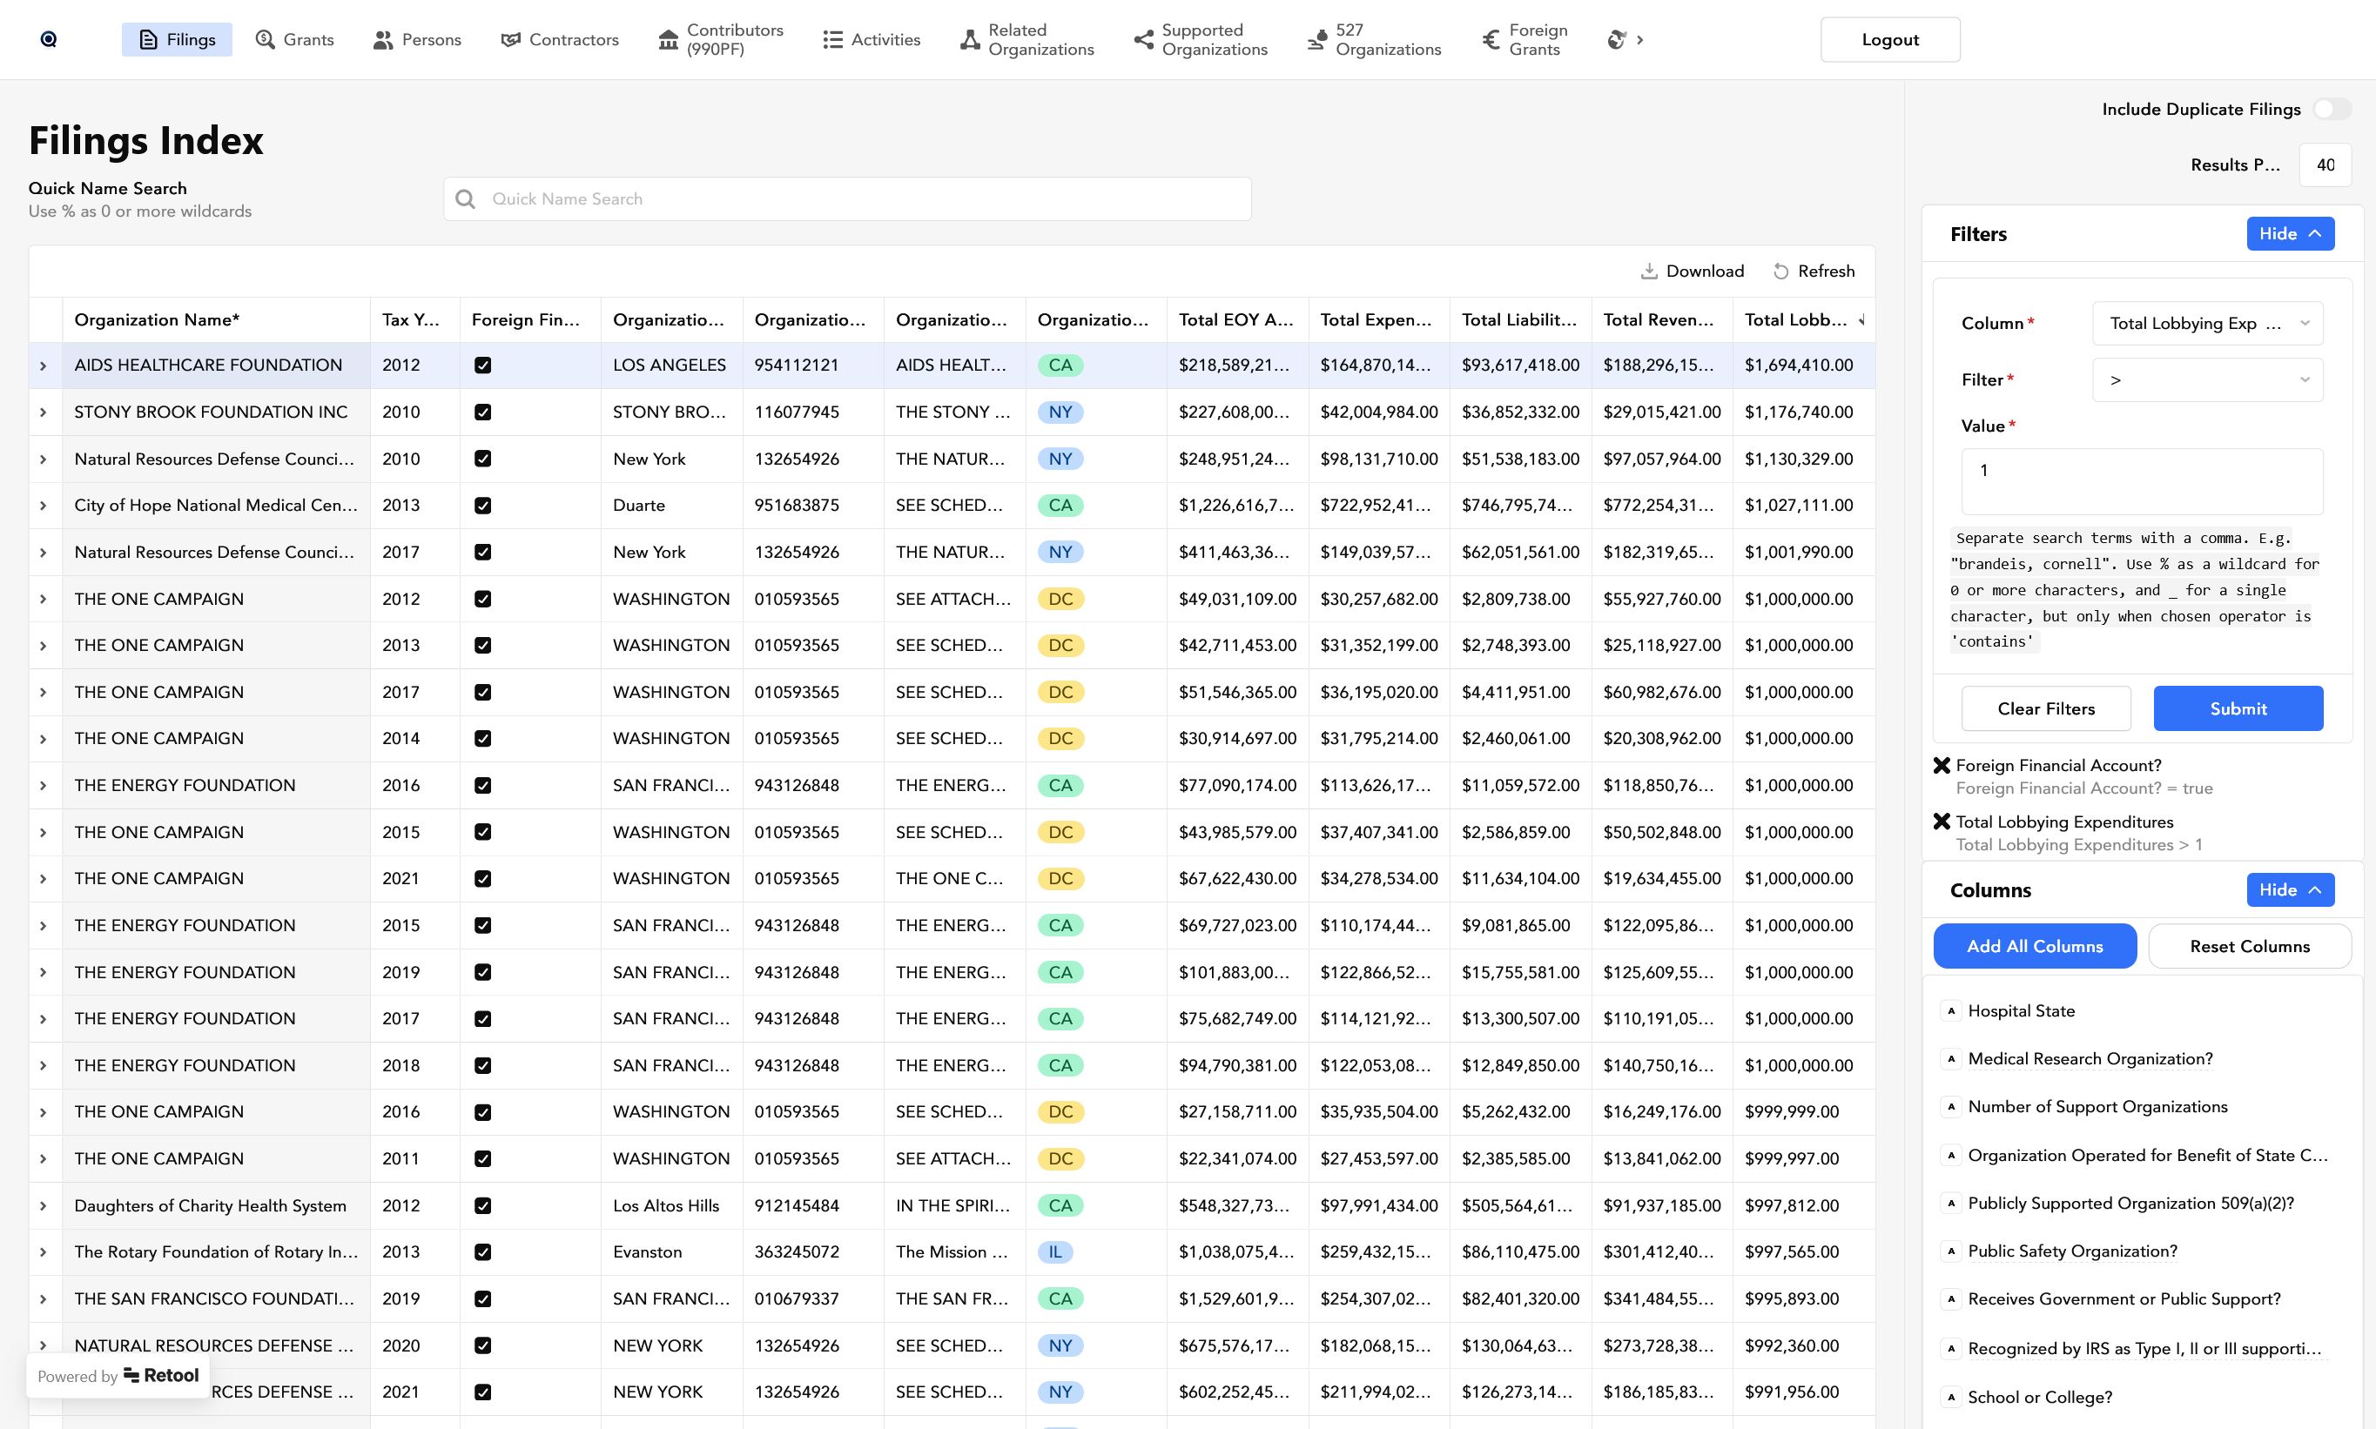Click the School or College column icon
This screenshot has height=1429, width=2376.
pyautogui.click(x=1951, y=1396)
